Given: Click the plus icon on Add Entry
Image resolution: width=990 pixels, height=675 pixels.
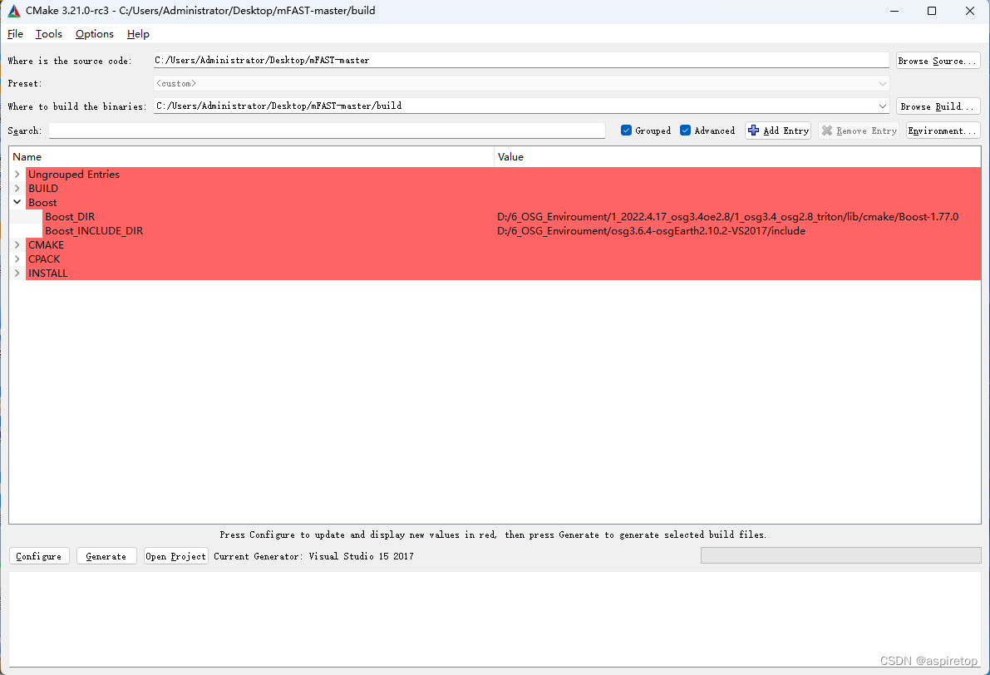Looking at the screenshot, I should coord(753,131).
